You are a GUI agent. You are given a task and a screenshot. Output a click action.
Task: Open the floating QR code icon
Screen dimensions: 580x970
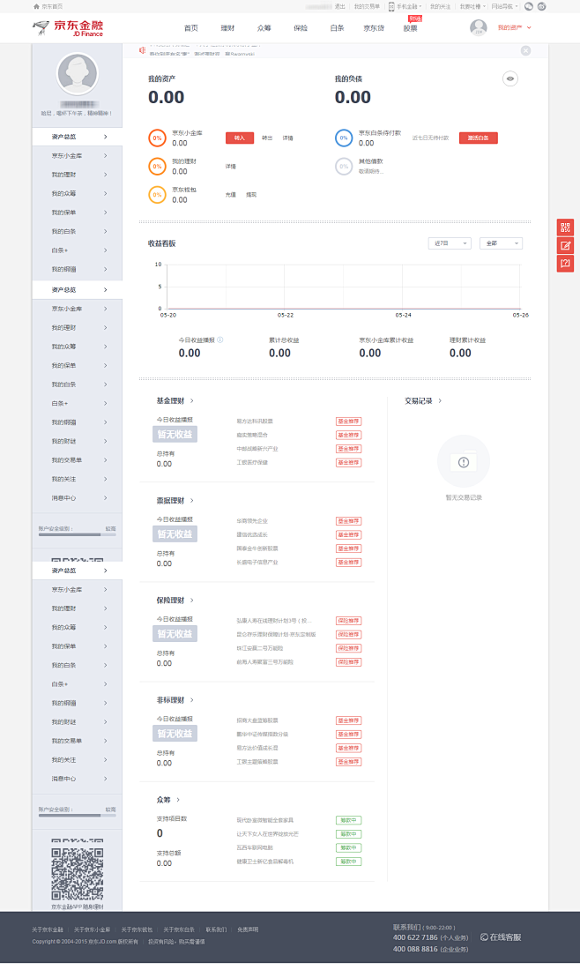point(565,227)
